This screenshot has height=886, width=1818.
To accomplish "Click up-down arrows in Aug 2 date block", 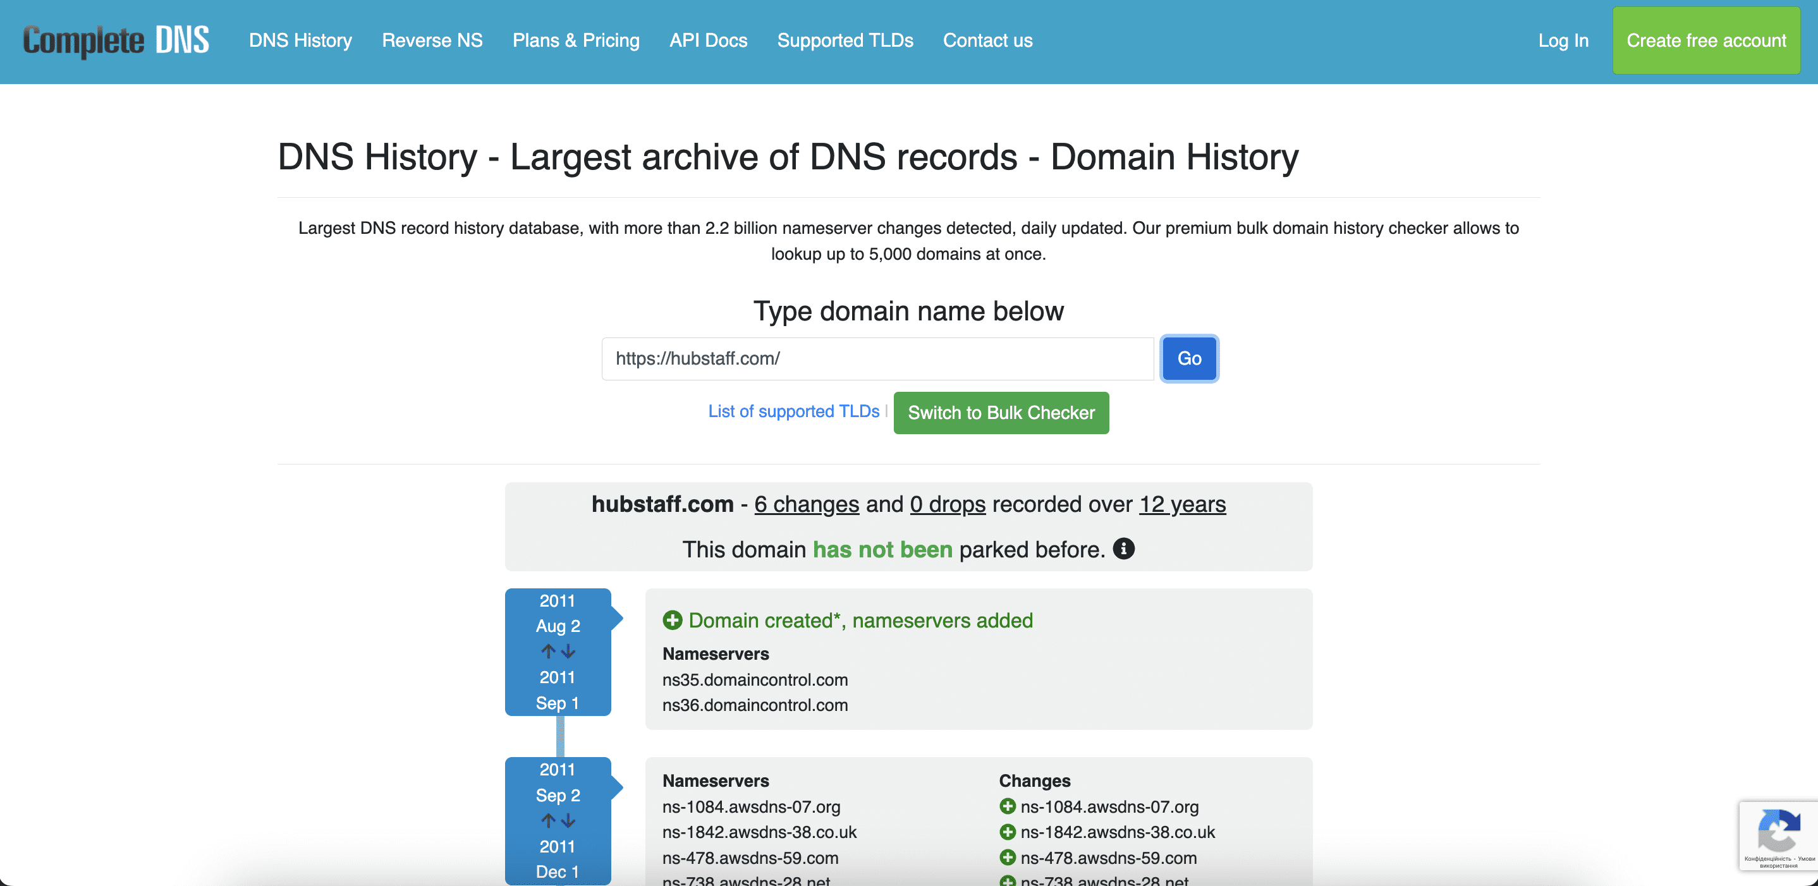I will tap(558, 651).
